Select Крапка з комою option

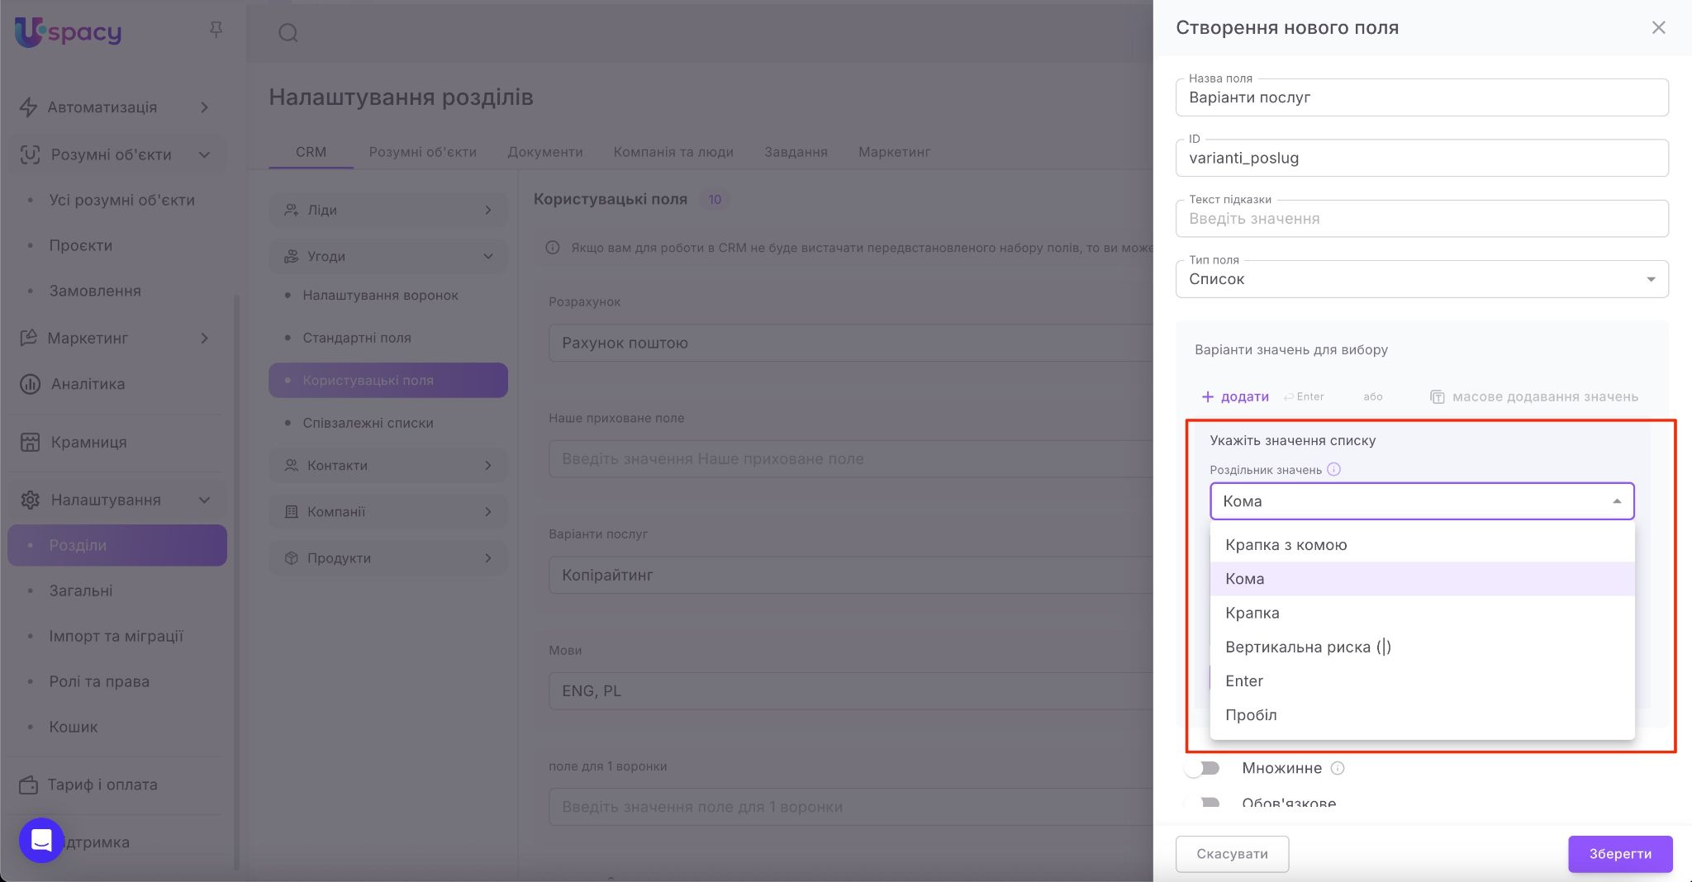1286,545
